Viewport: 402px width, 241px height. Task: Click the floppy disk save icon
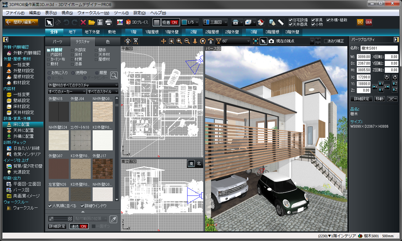[100, 22]
